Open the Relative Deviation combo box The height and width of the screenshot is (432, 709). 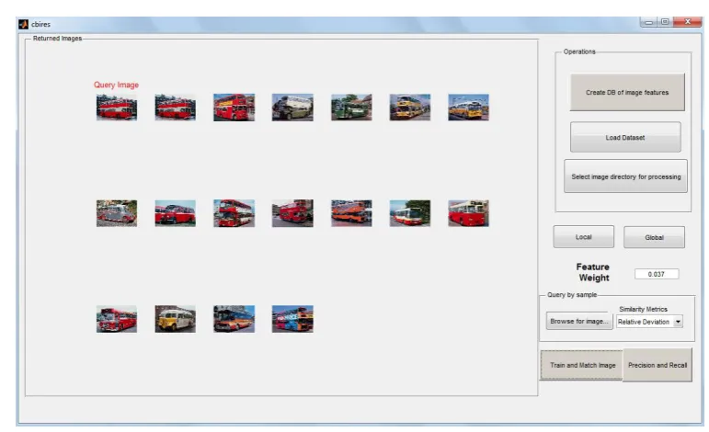[x=649, y=322]
